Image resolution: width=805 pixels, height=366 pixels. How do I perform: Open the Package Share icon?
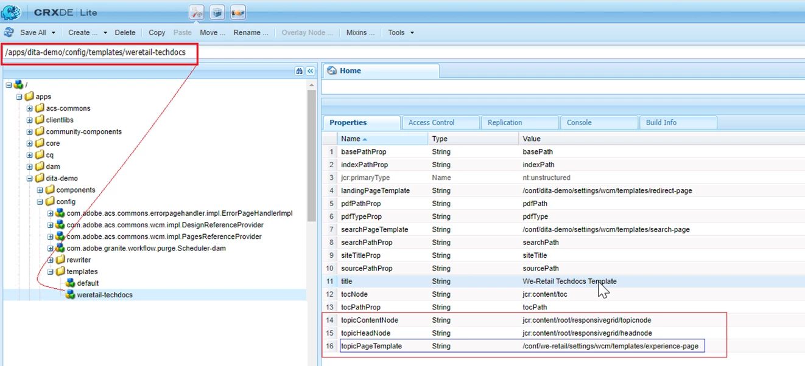238,12
